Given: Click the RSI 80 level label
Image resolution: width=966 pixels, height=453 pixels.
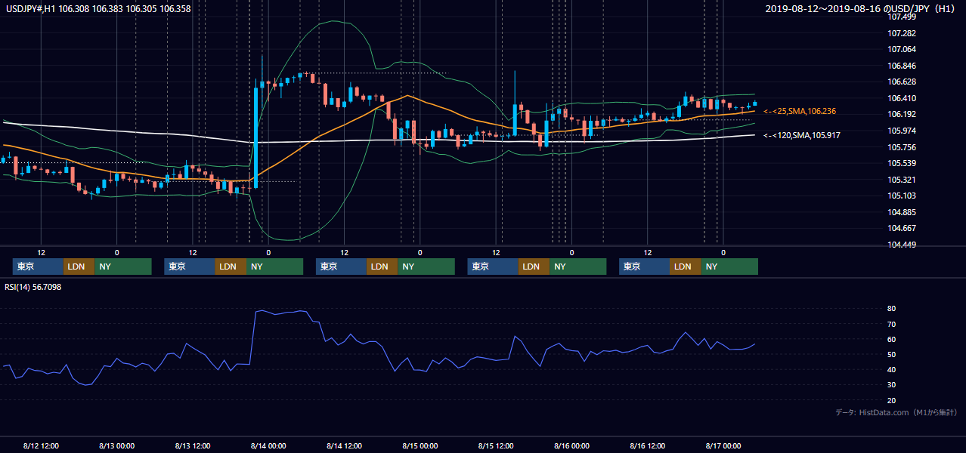Looking at the screenshot, I should (892, 309).
